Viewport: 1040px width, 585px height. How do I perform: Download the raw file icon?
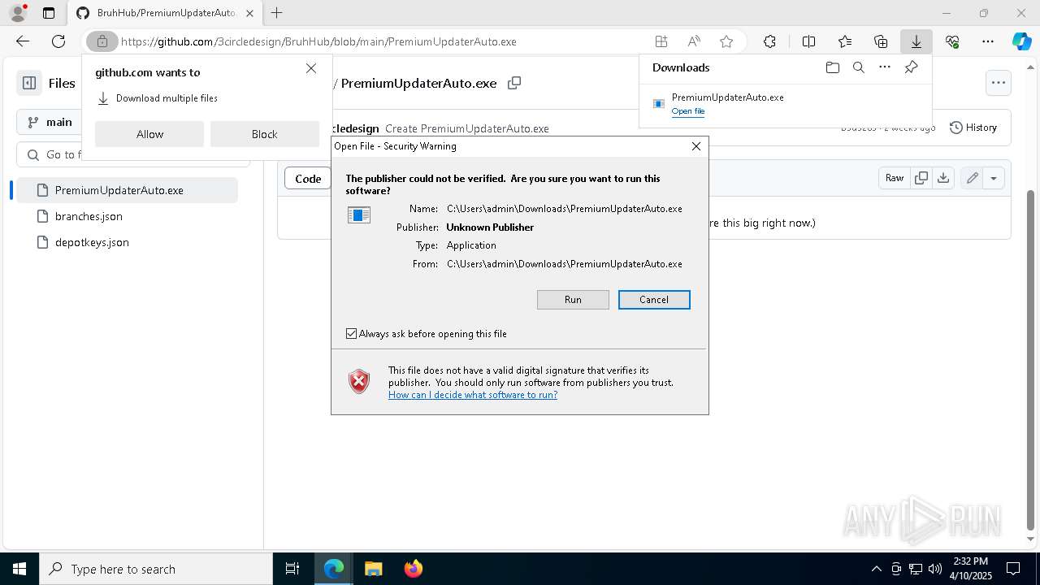(943, 178)
